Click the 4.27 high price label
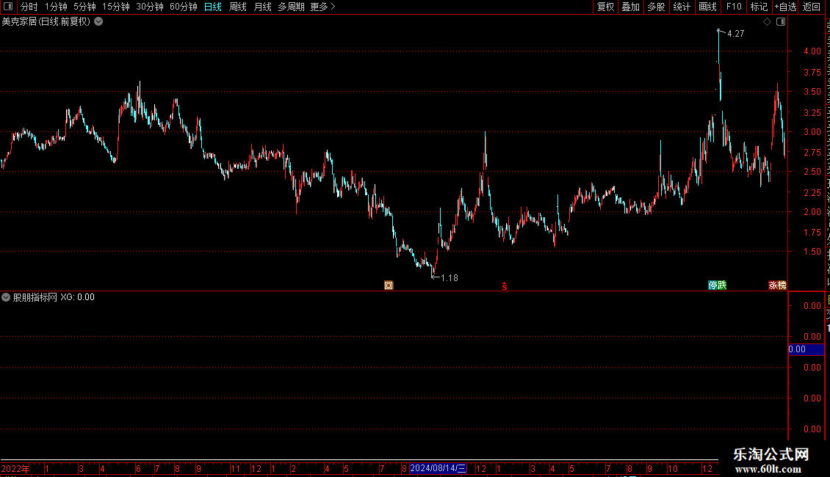Screen dimensions: 830x477 (736, 34)
